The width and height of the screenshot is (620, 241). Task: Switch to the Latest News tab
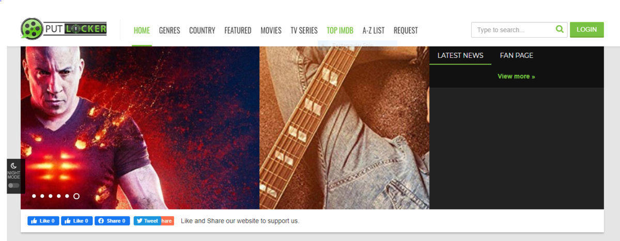pos(460,55)
